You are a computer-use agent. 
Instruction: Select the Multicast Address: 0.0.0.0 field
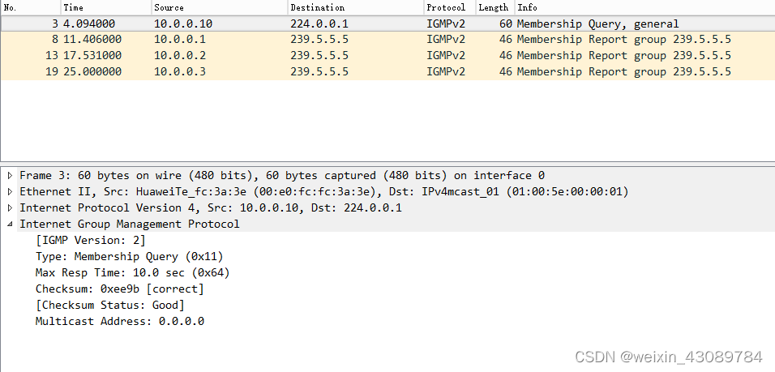[x=120, y=322]
